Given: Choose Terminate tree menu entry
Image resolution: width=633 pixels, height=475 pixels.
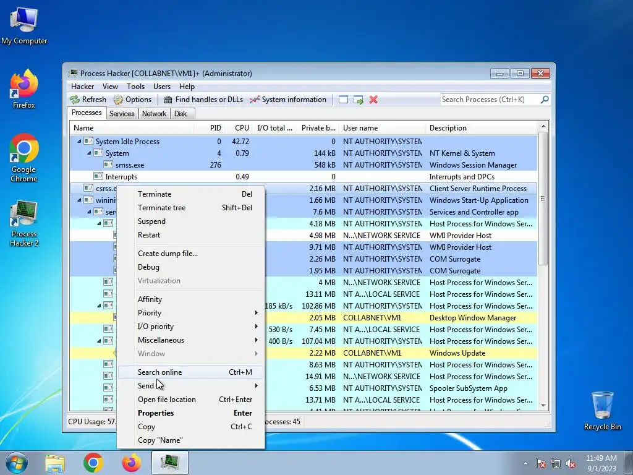Looking at the screenshot, I should tap(191, 208).
